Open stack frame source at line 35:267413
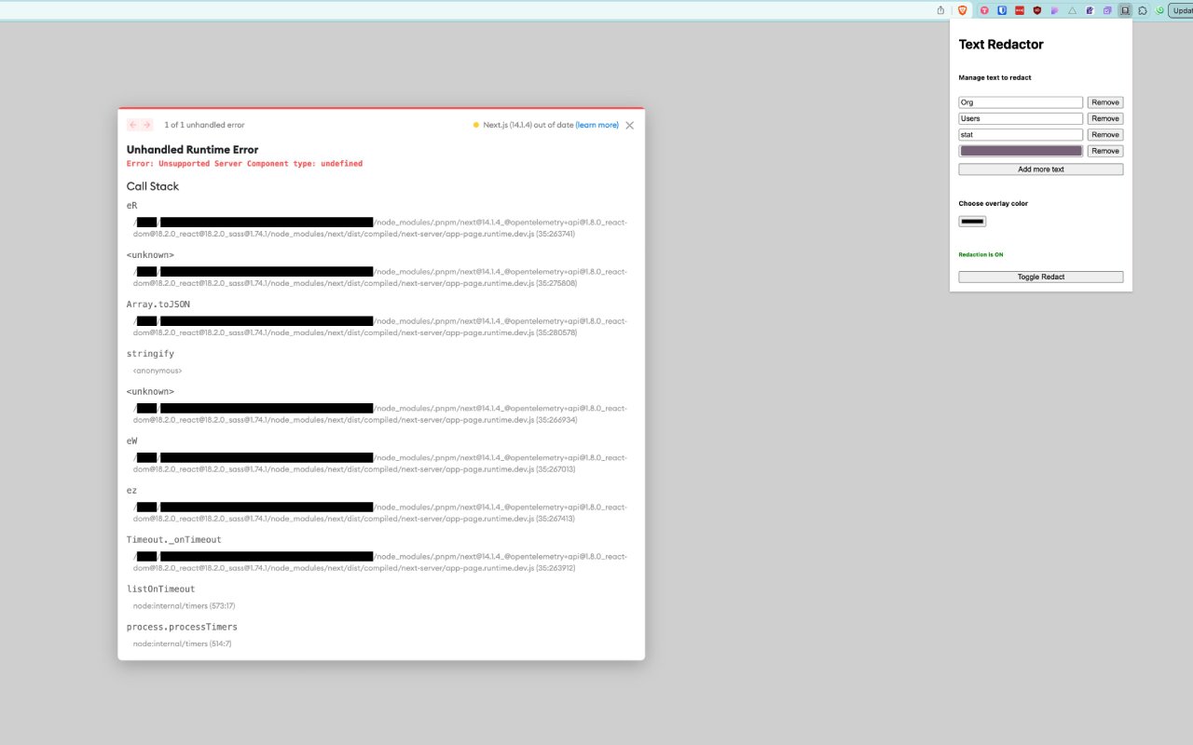Image resolution: width=1193 pixels, height=745 pixels. point(380,513)
